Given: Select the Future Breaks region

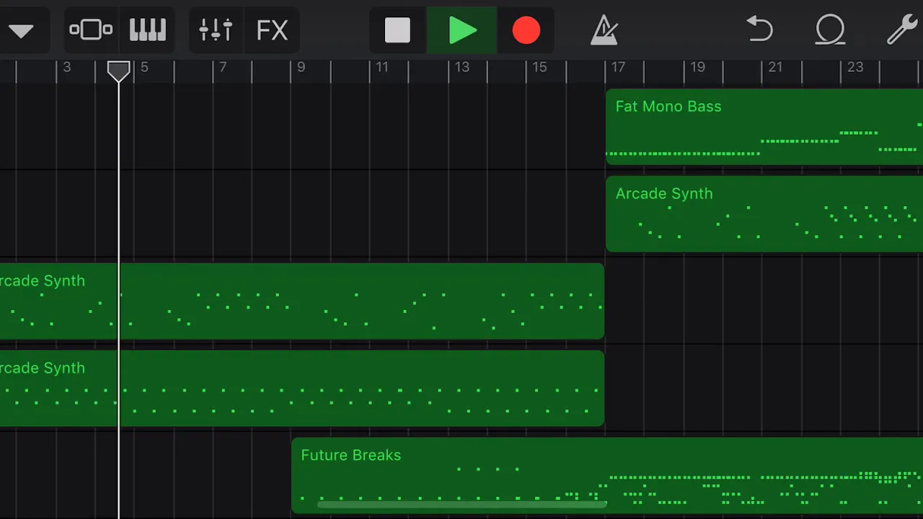Looking at the screenshot, I should point(607,476).
